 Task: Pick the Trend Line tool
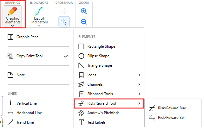24,122
